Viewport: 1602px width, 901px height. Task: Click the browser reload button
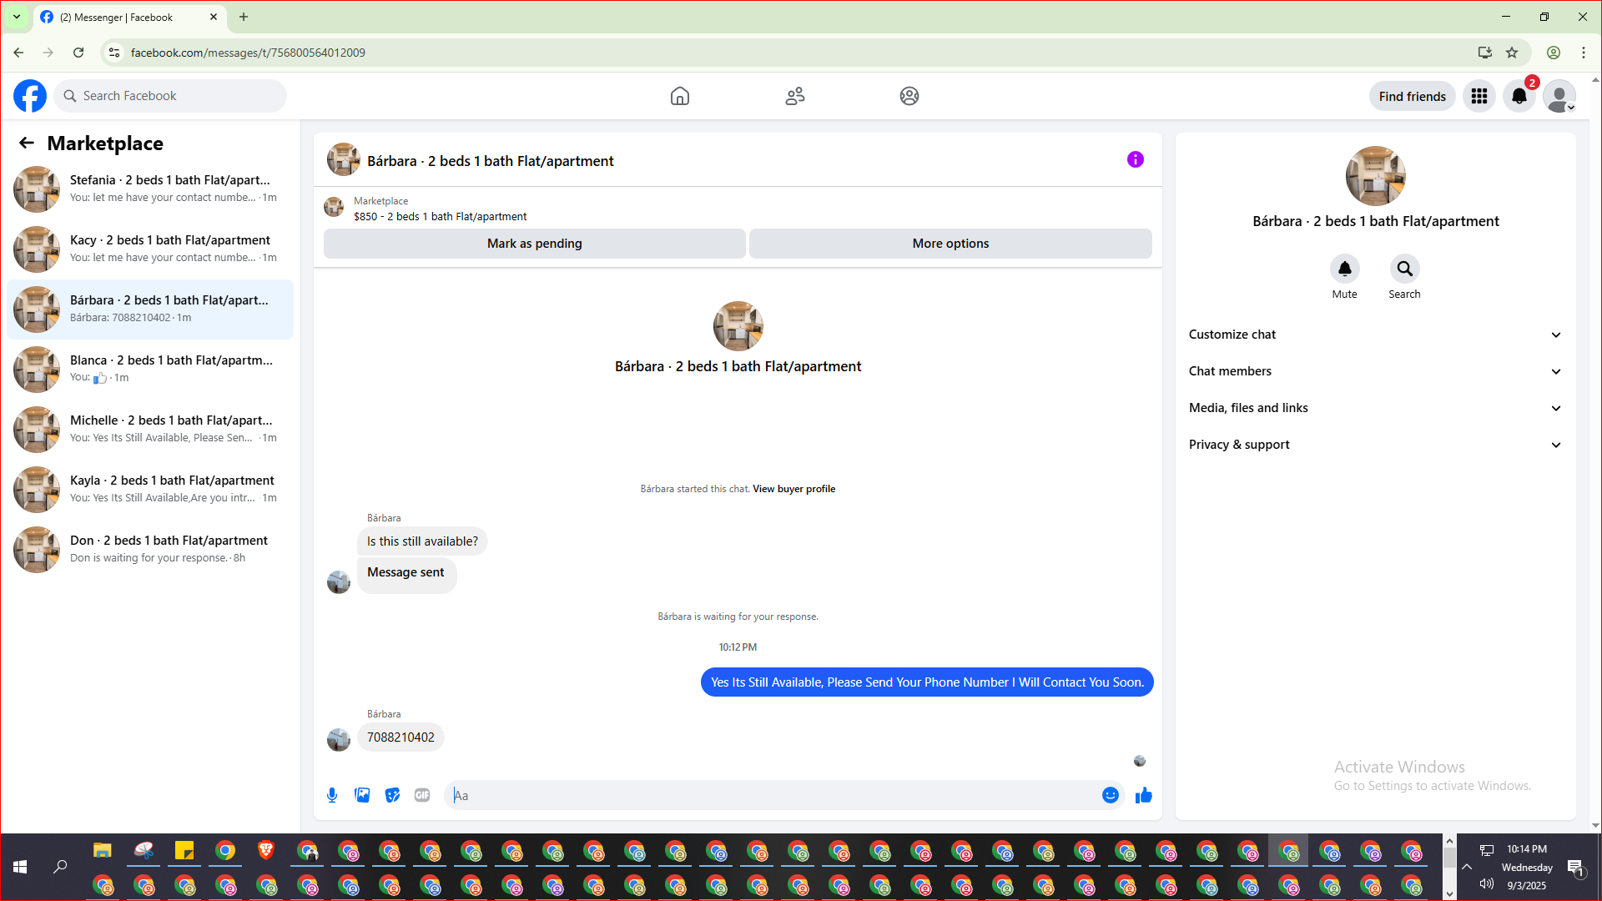coord(78,53)
